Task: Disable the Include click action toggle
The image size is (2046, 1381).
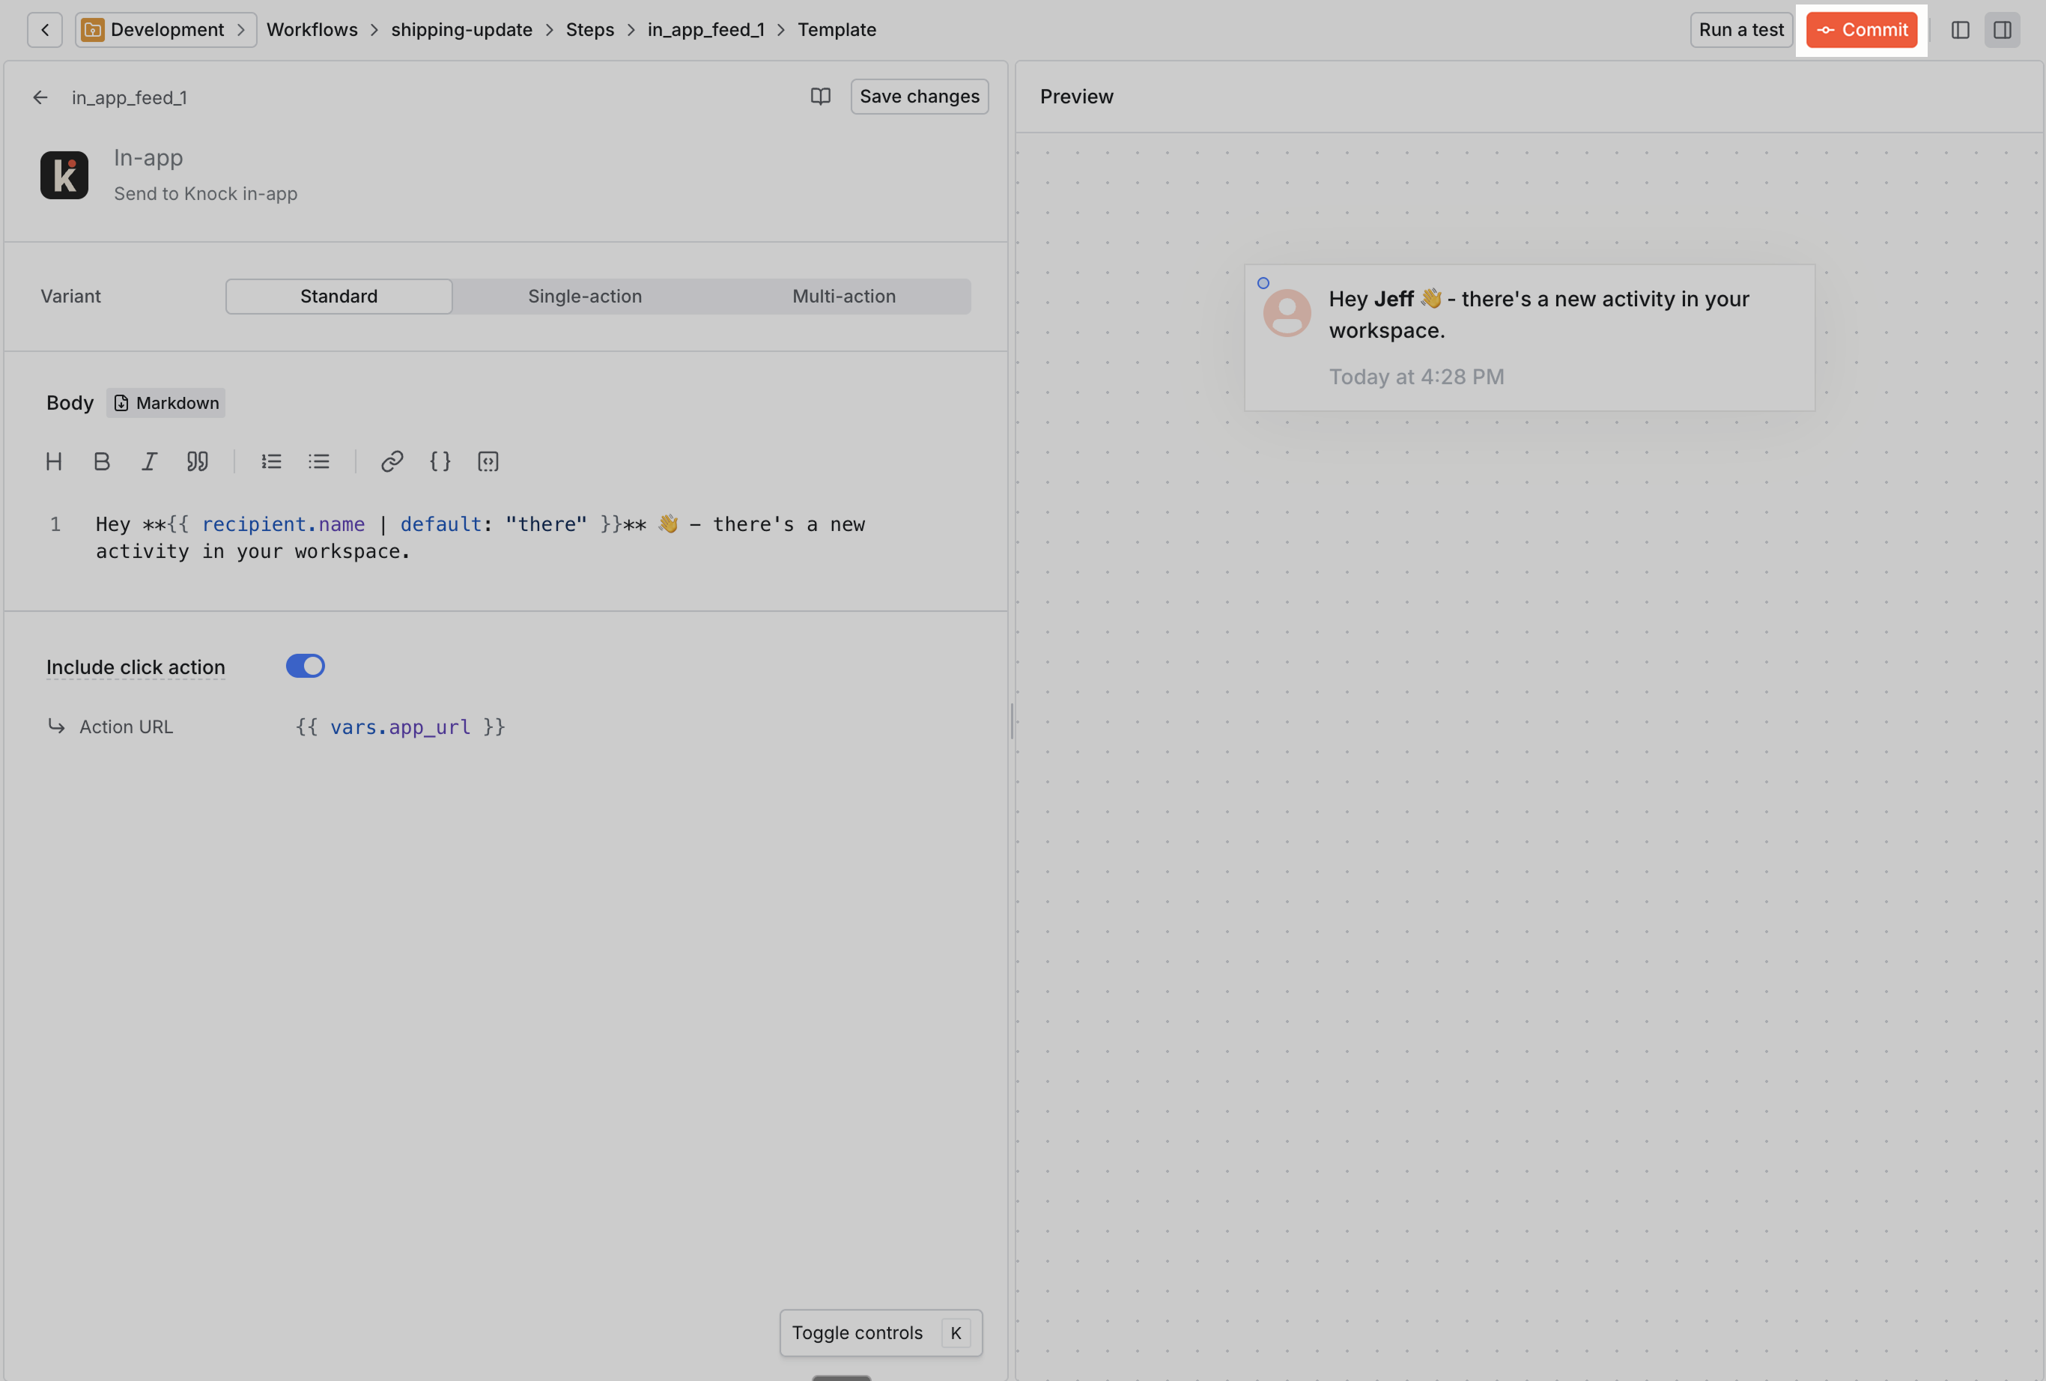Action: [x=306, y=666]
